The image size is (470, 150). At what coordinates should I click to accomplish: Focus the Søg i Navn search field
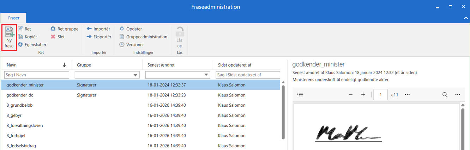37,75
